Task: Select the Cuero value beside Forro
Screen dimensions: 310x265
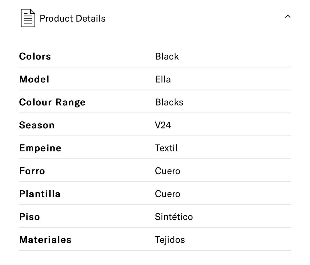Action: tap(167, 171)
